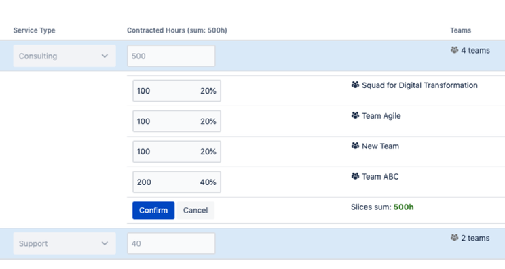Edit hours field for Squad for Digital Transformation
The height and width of the screenshot is (269, 505).
[176, 91]
